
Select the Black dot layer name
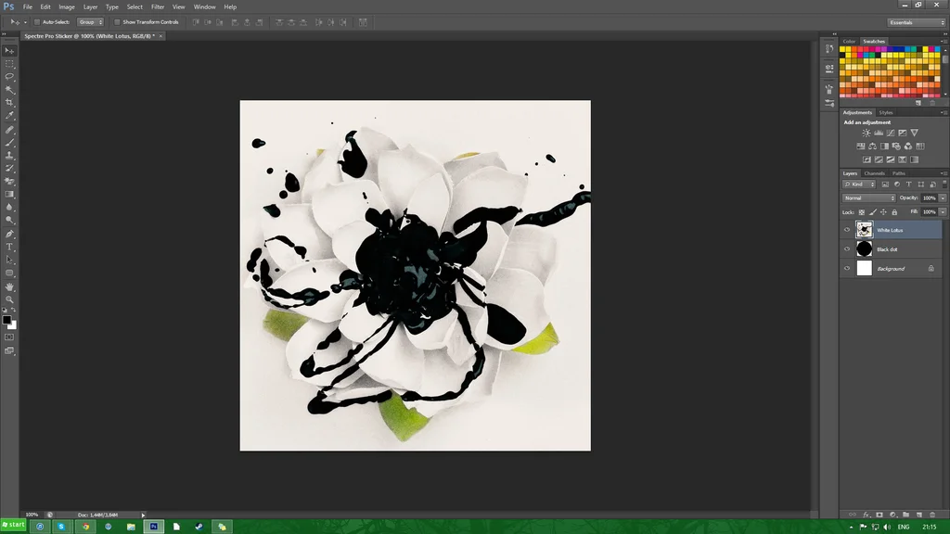pos(887,249)
